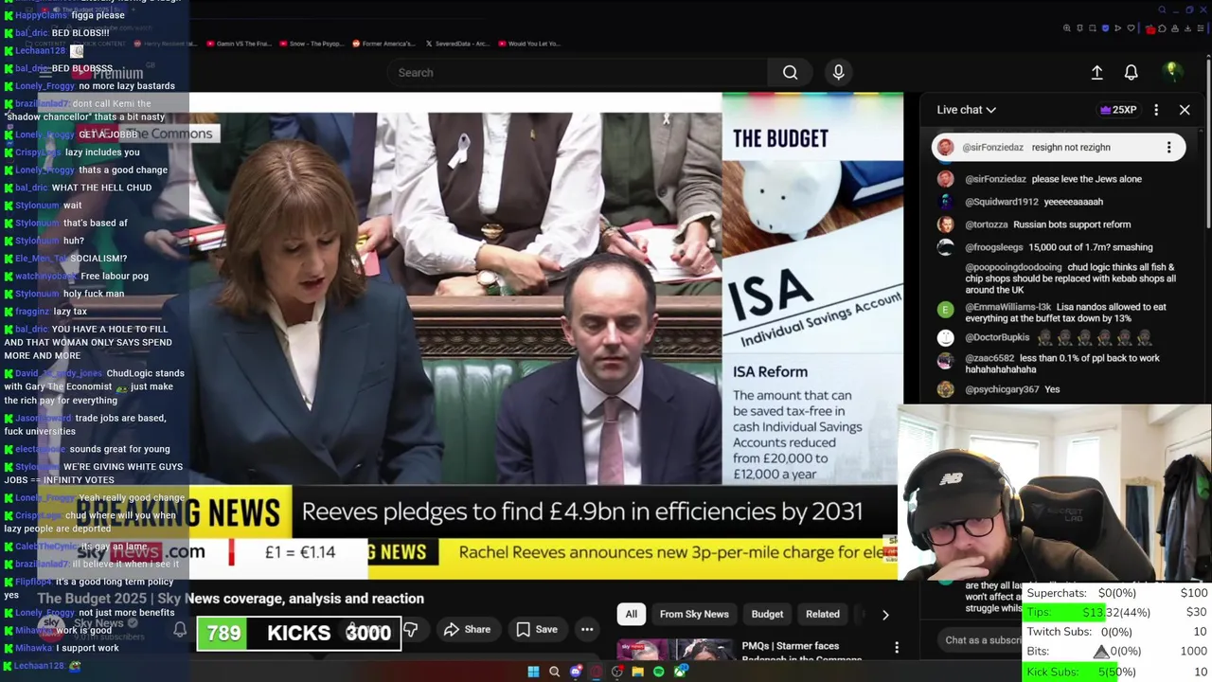Click the 25XP crown badge

(x=1118, y=110)
